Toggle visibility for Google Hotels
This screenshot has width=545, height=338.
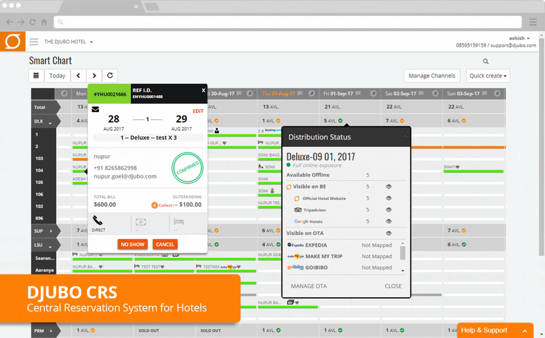[x=389, y=222]
